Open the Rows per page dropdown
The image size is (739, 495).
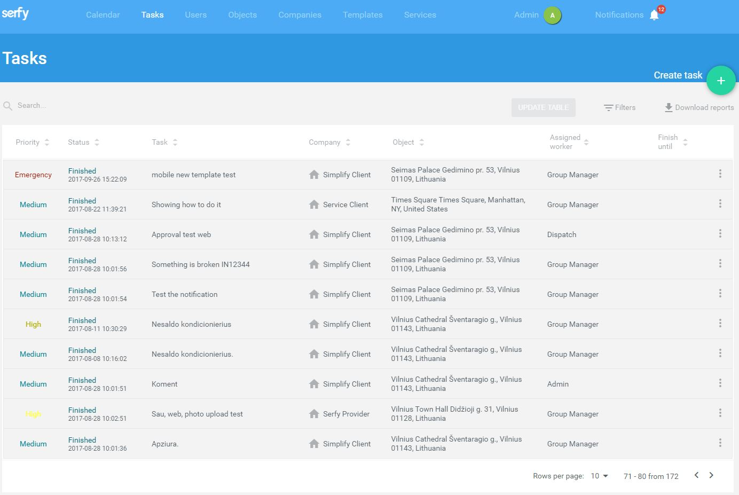click(x=599, y=476)
